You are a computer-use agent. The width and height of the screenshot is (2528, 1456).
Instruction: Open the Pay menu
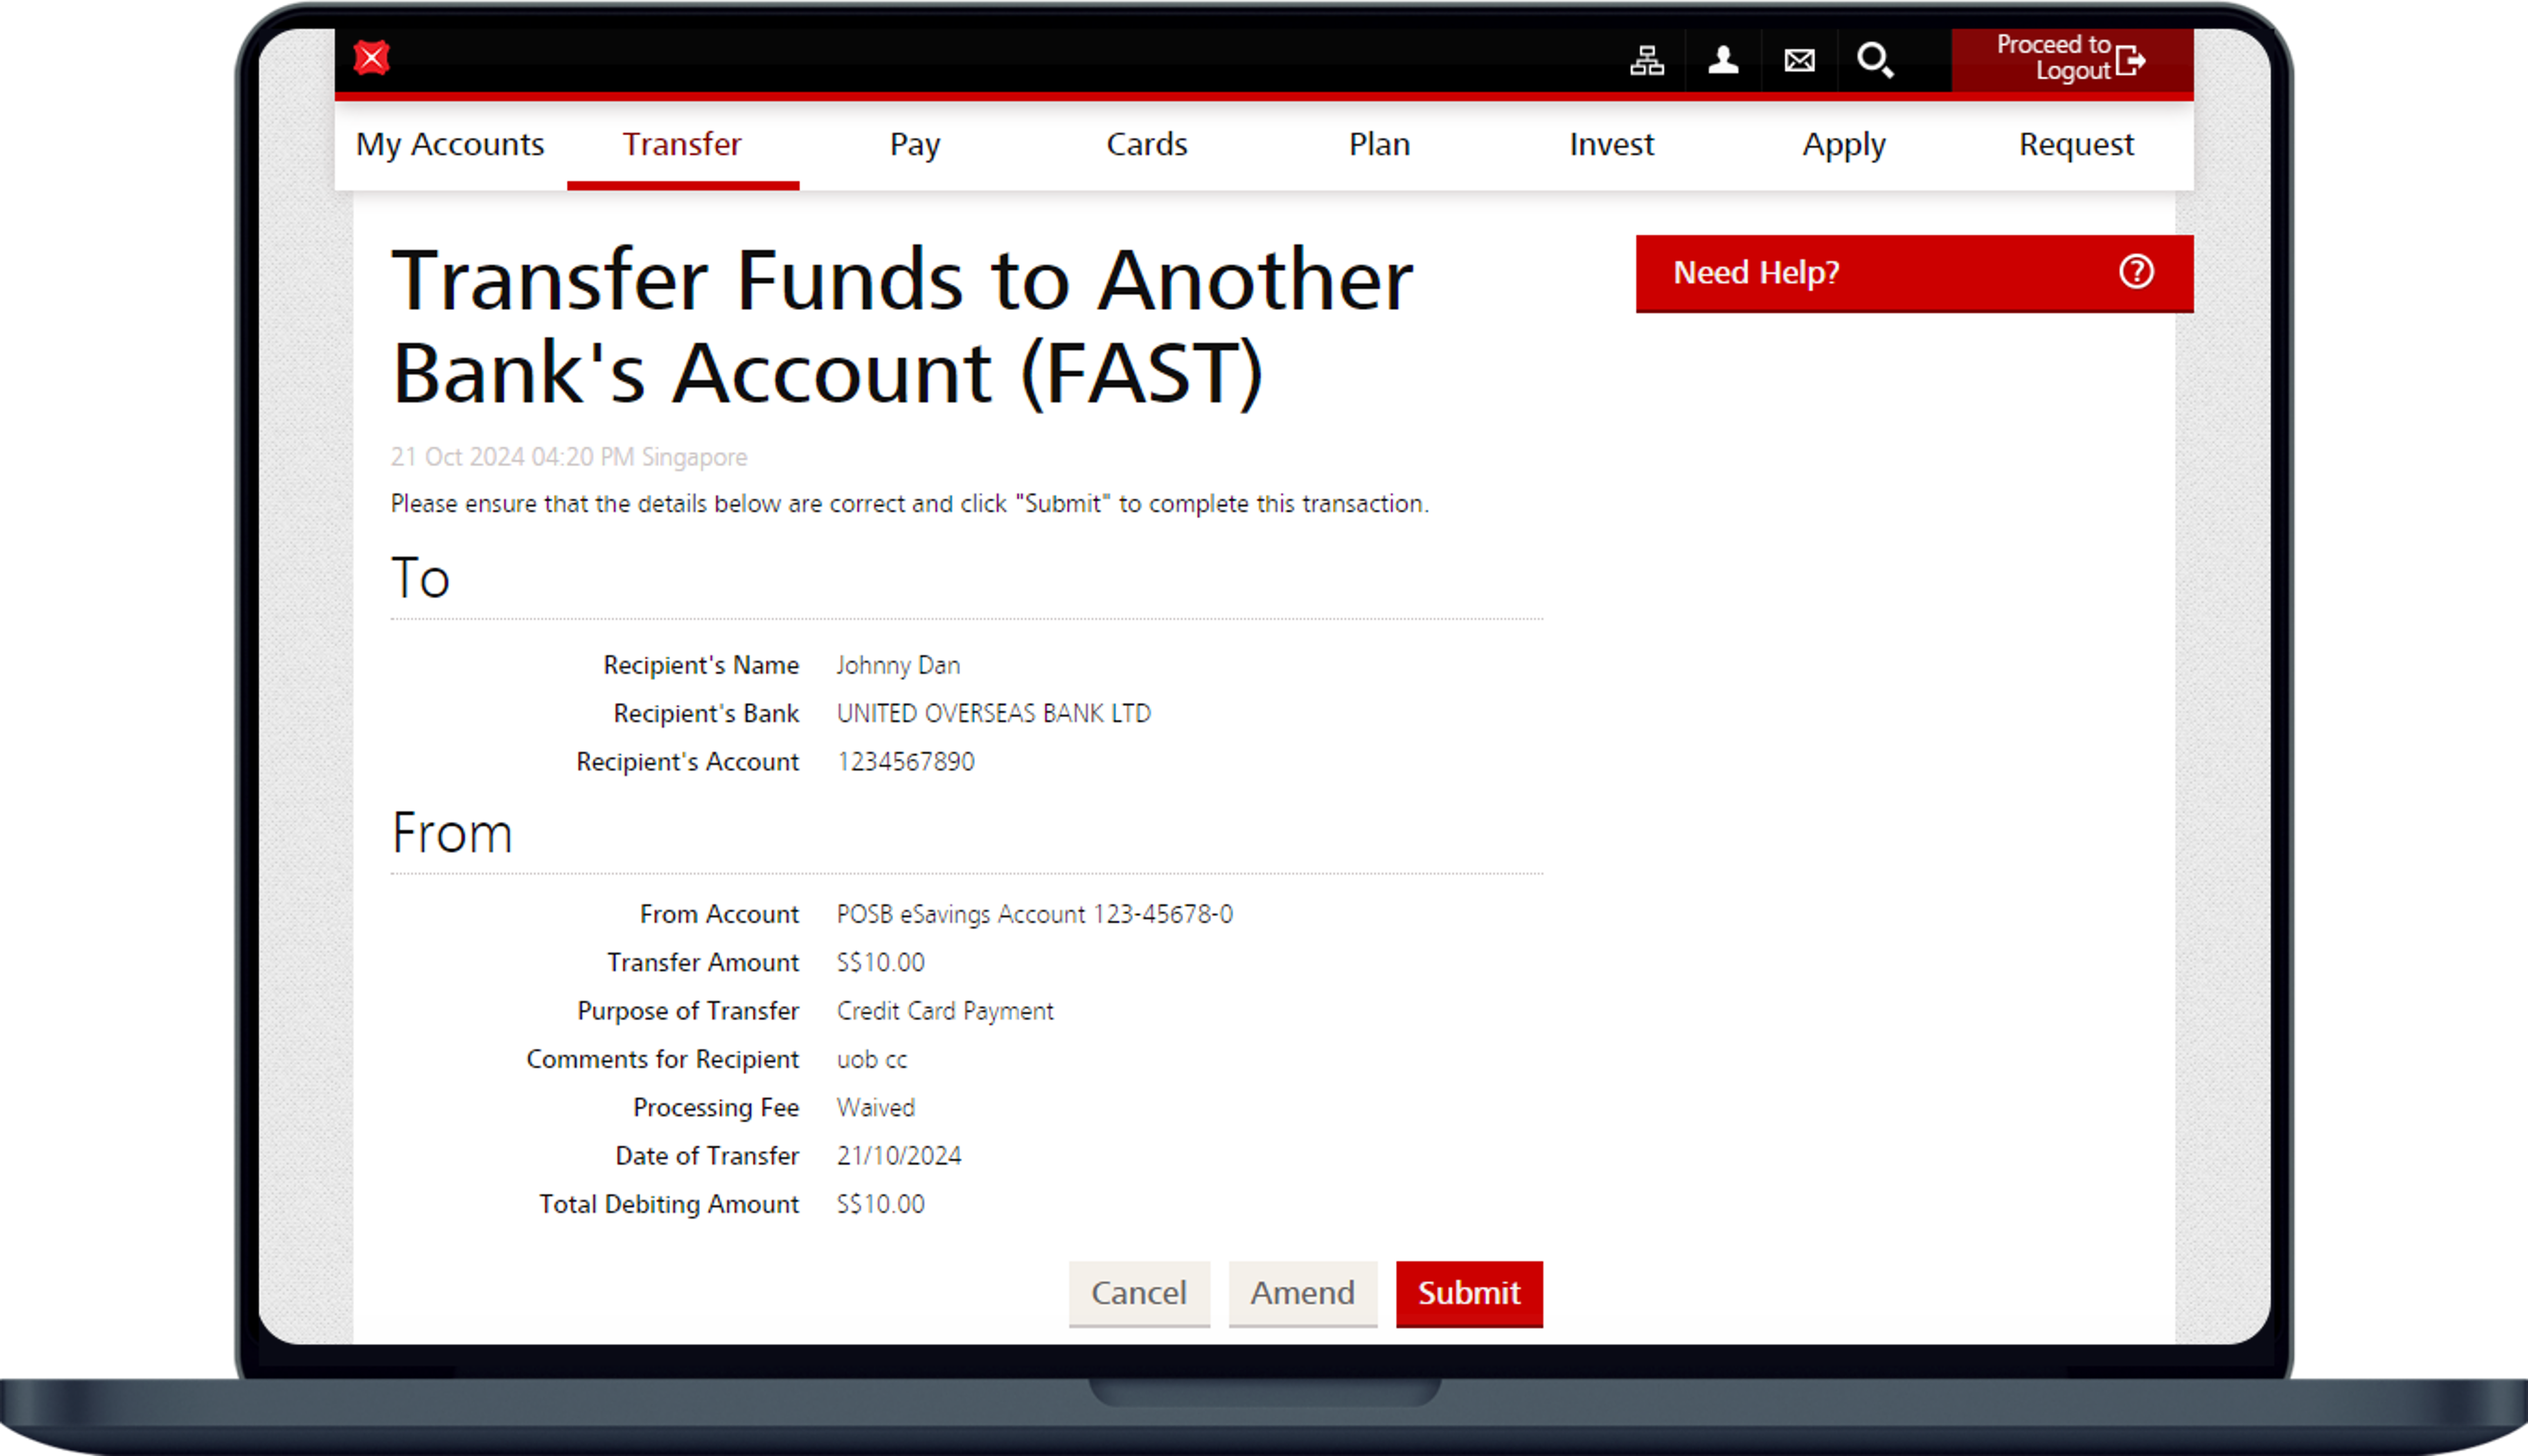point(915,145)
